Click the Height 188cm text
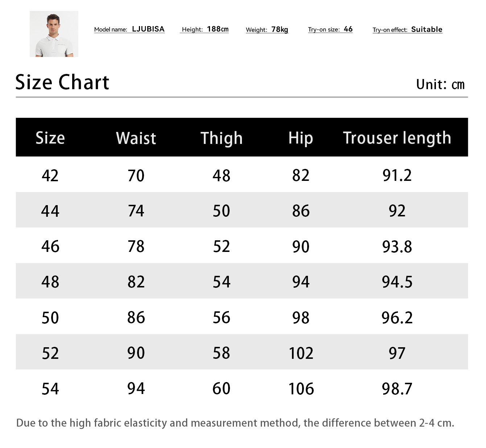486x448 pixels. pyautogui.click(x=205, y=29)
